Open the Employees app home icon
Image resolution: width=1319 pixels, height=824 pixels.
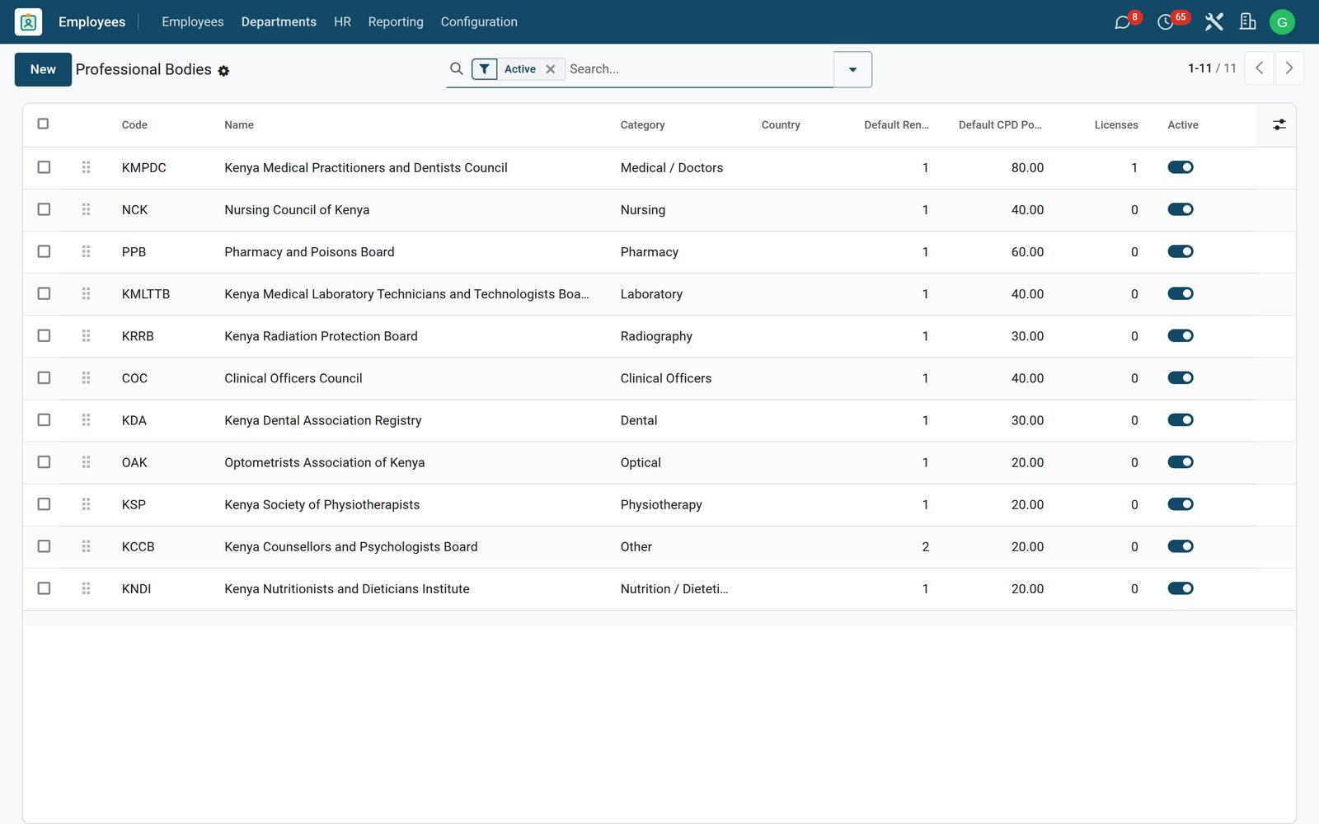pos(28,22)
